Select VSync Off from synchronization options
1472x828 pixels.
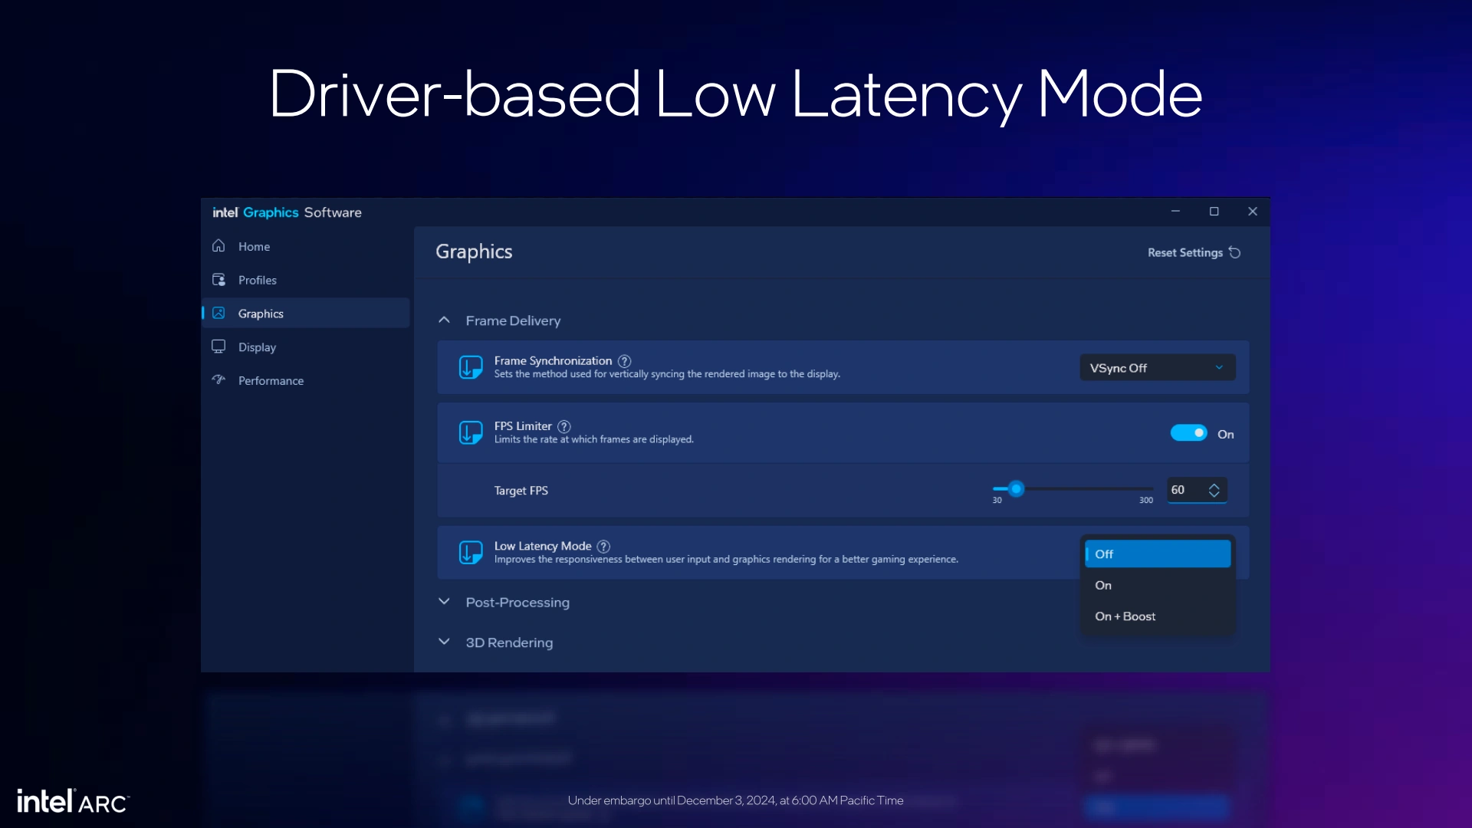[1155, 367]
